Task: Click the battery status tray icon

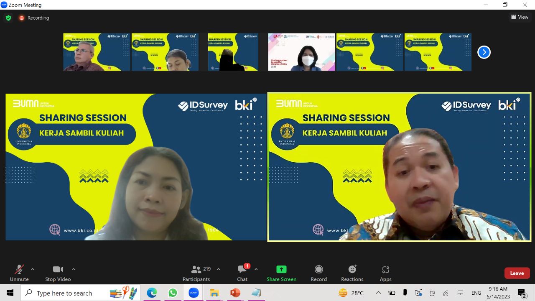Action: pyautogui.click(x=392, y=293)
